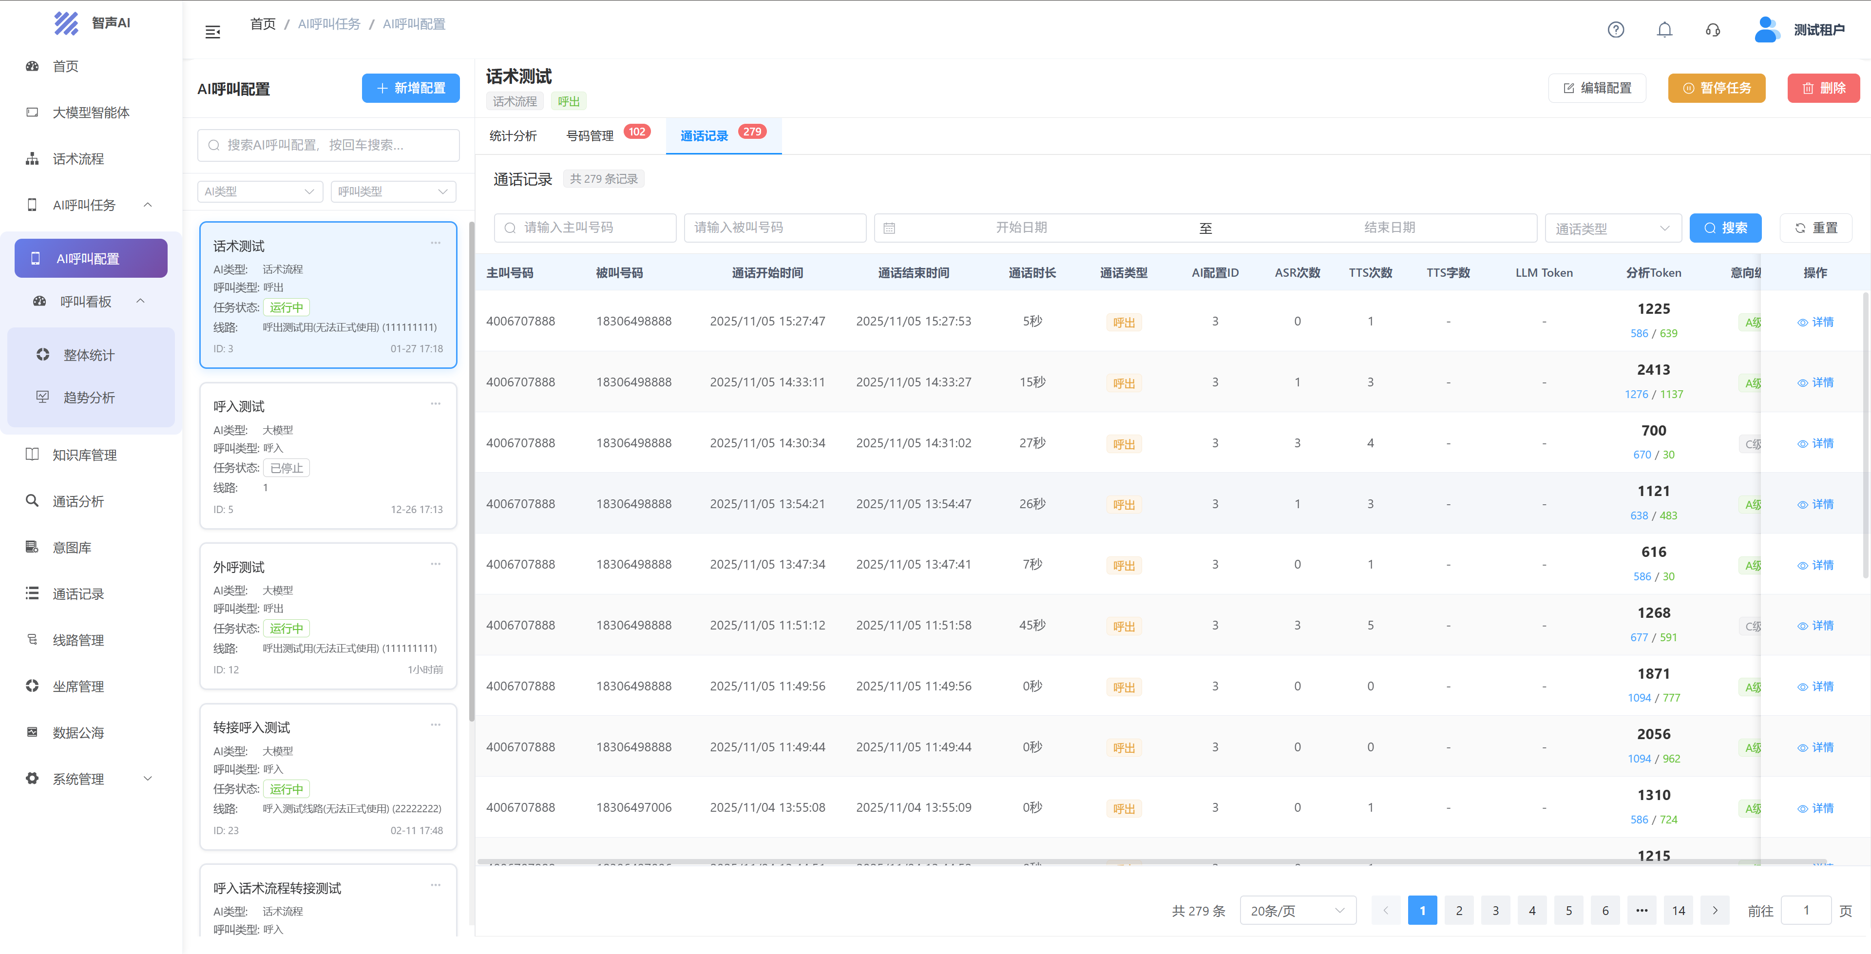This screenshot has width=1871, height=954.
Task: Switch to the 号码管理 tab
Action: (590, 136)
